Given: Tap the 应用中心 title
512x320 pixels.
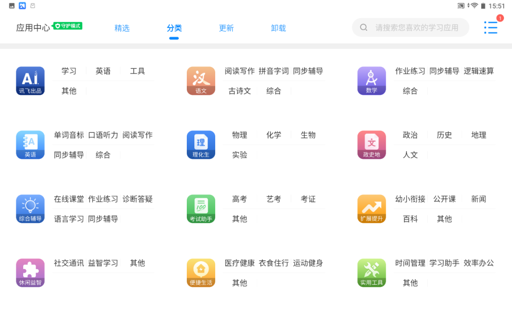Looking at the screenshot, I should 33,28.
